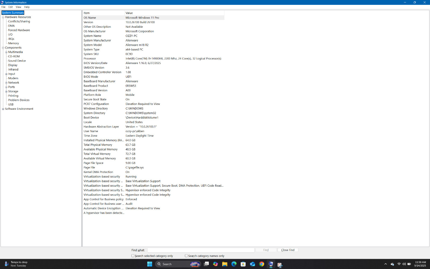Open the Windows Start menu
Viewport: 430px width, 269px height.
[150, 264]
